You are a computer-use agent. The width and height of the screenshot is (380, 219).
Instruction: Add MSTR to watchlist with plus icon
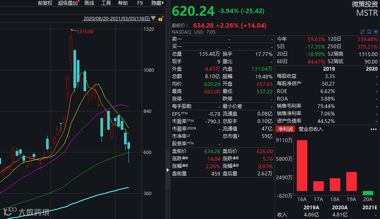tap(376, 32)
